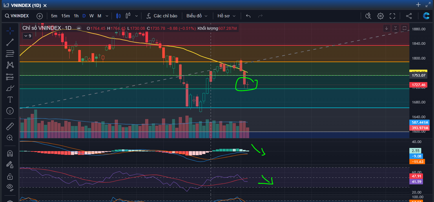The width and height of the screenshot is (434, 202).
Task: Open the Fibonacci retracement tool
Action: [x=10, y=53]
